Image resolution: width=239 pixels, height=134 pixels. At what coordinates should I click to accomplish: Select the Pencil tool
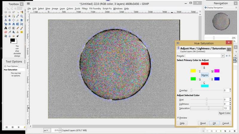pos(18,28)
